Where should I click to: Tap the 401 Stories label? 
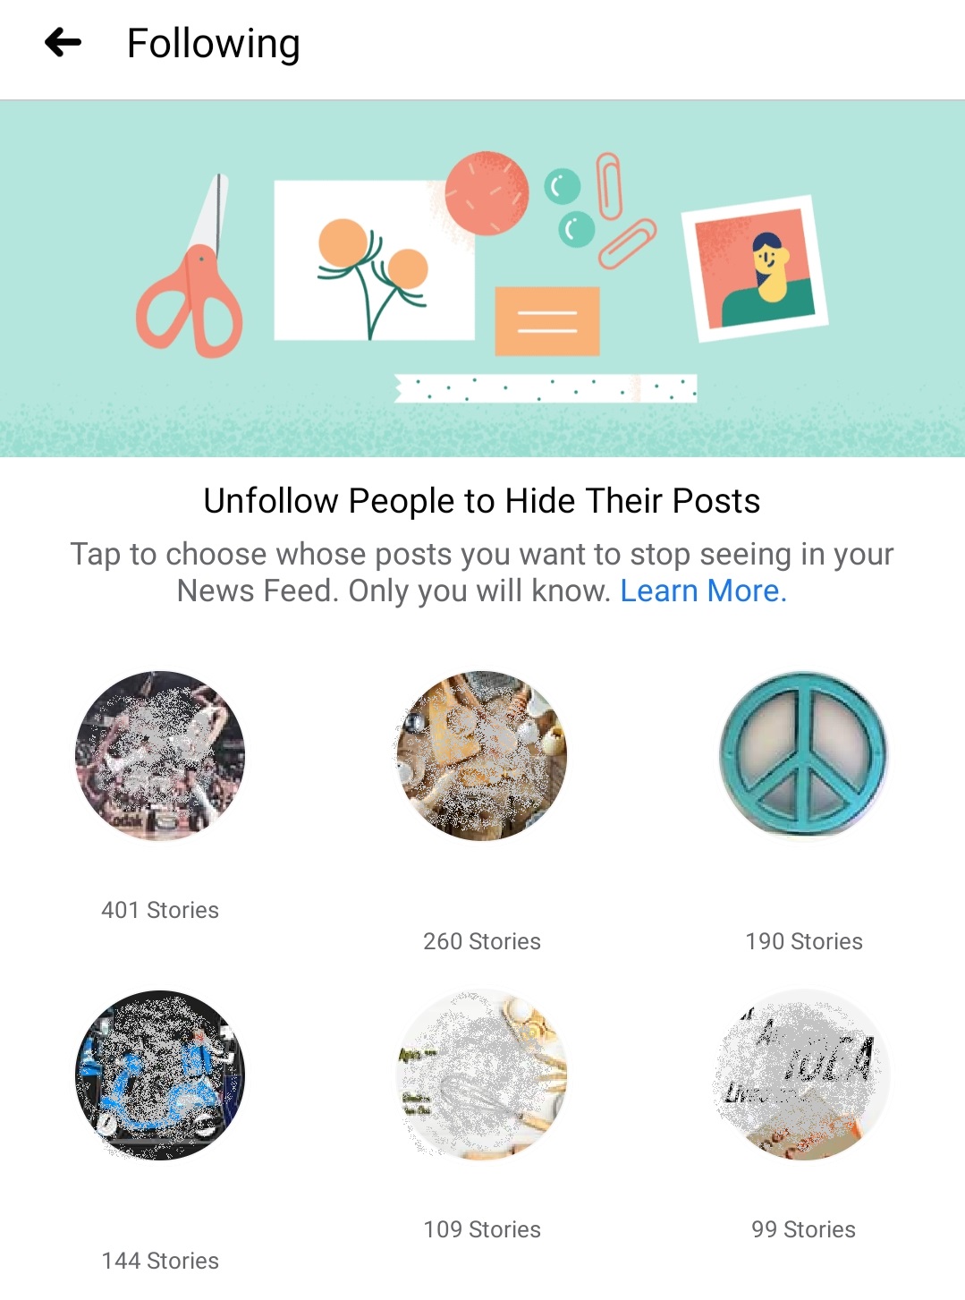pos(160,910)
